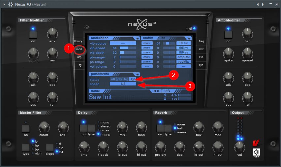Set portamento status to off

[x=113, y=79]
